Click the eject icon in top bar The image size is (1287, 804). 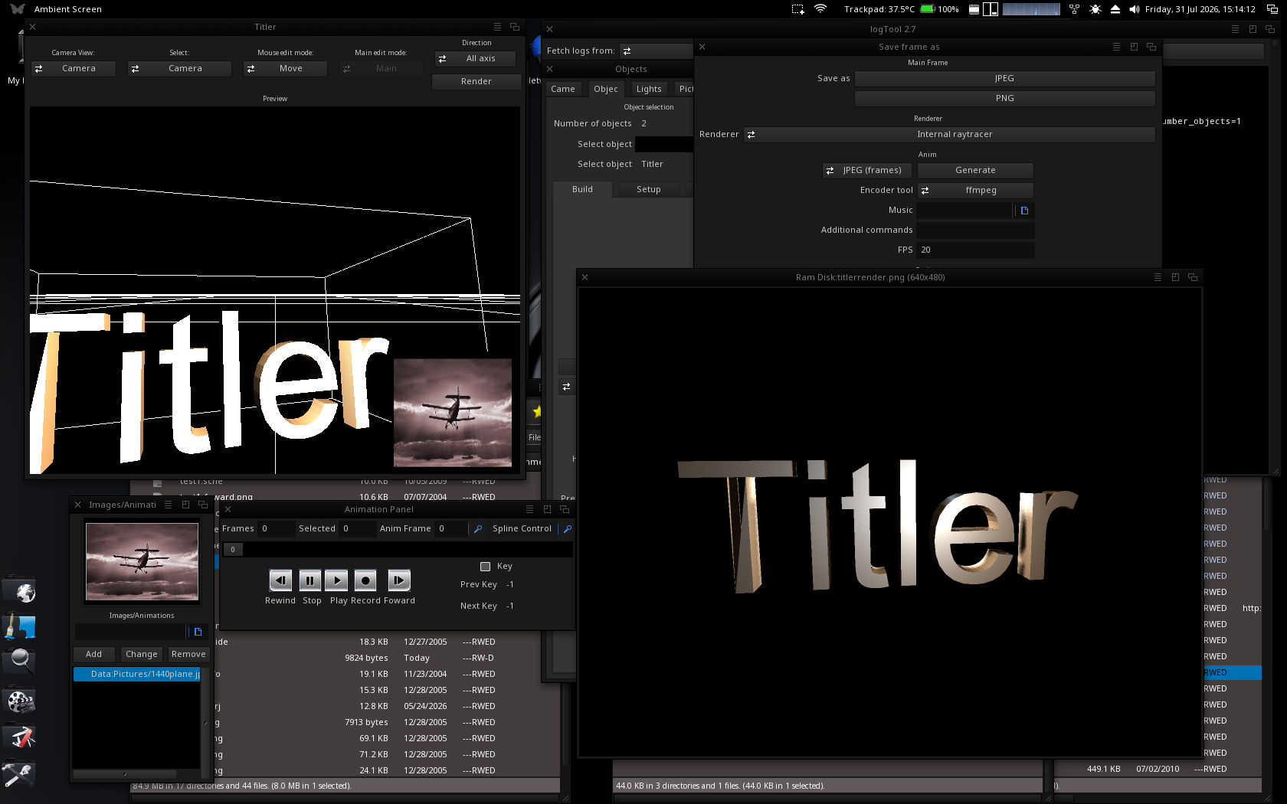[x=1115, y=9]
